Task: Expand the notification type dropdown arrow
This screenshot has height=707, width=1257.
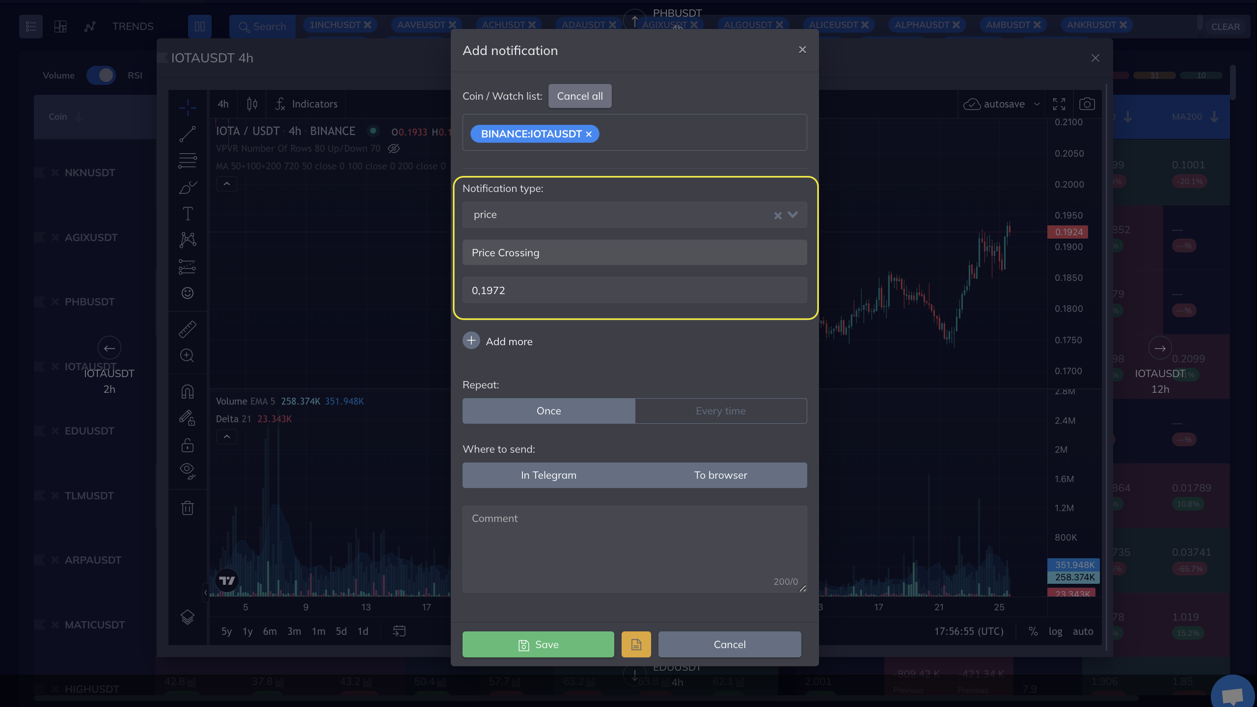Action: [792, 215]
